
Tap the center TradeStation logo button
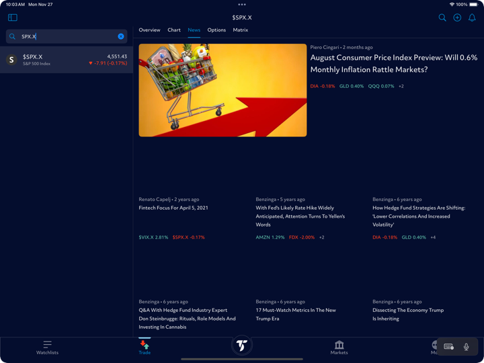(x=241, y=345)
